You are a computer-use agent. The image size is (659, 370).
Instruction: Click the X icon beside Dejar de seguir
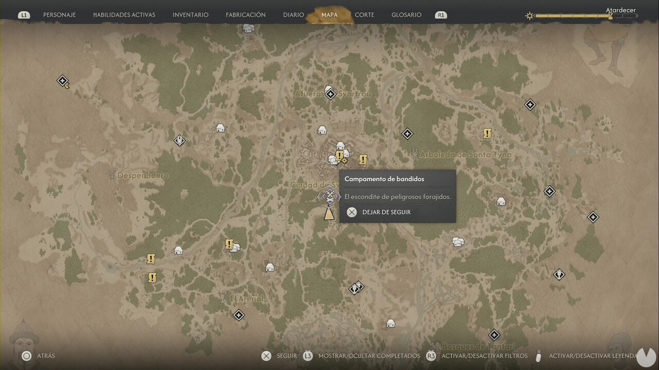tap(352, 212)
